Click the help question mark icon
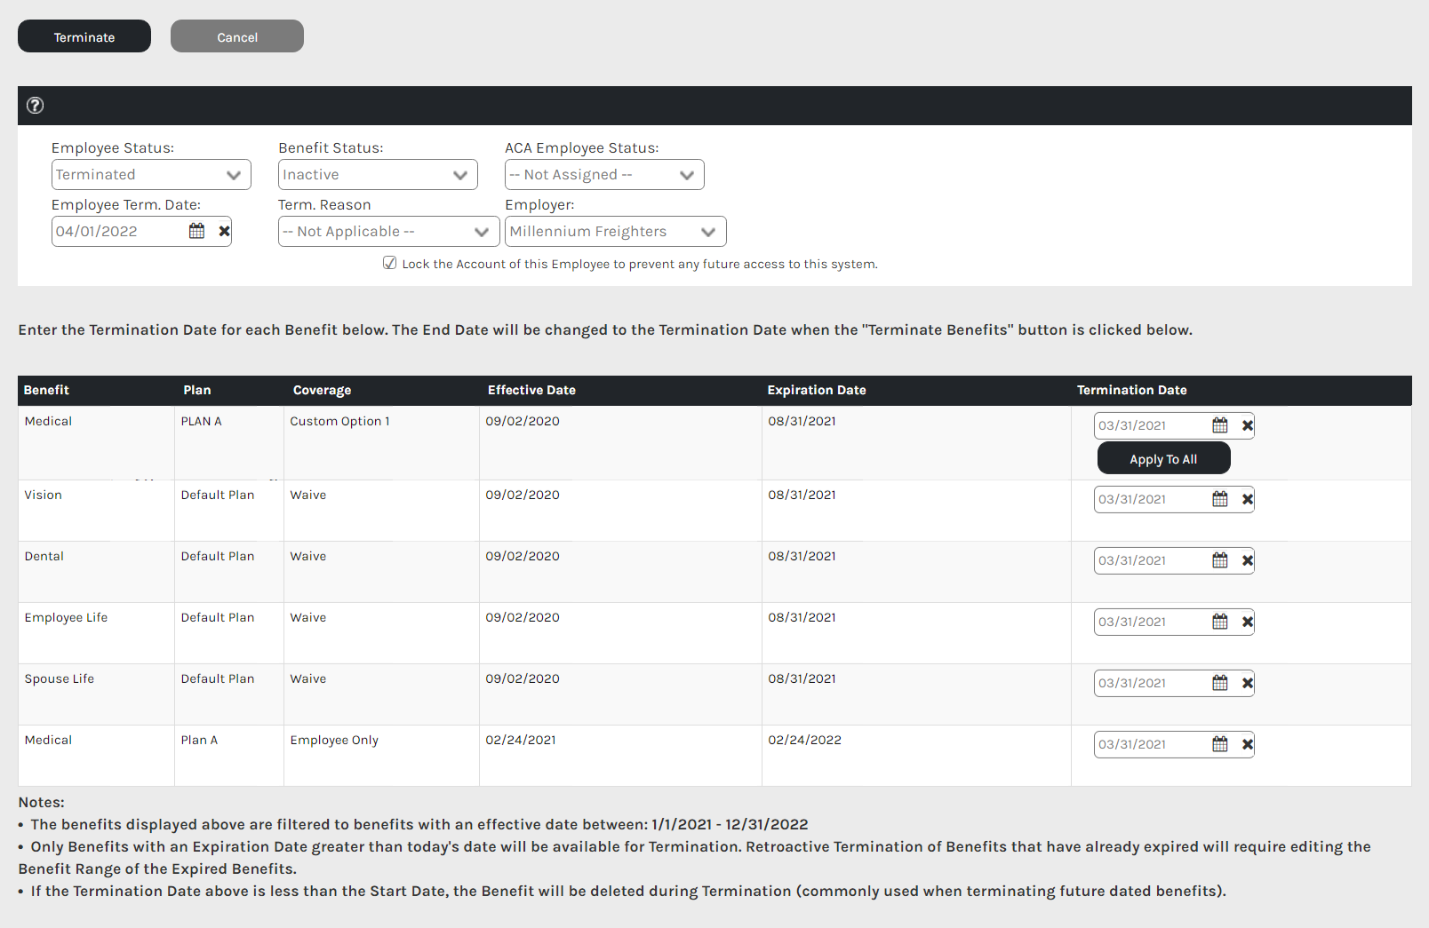Image resolution: width=1429 pixels, height=928 pixels. click(x=35, y=106)
